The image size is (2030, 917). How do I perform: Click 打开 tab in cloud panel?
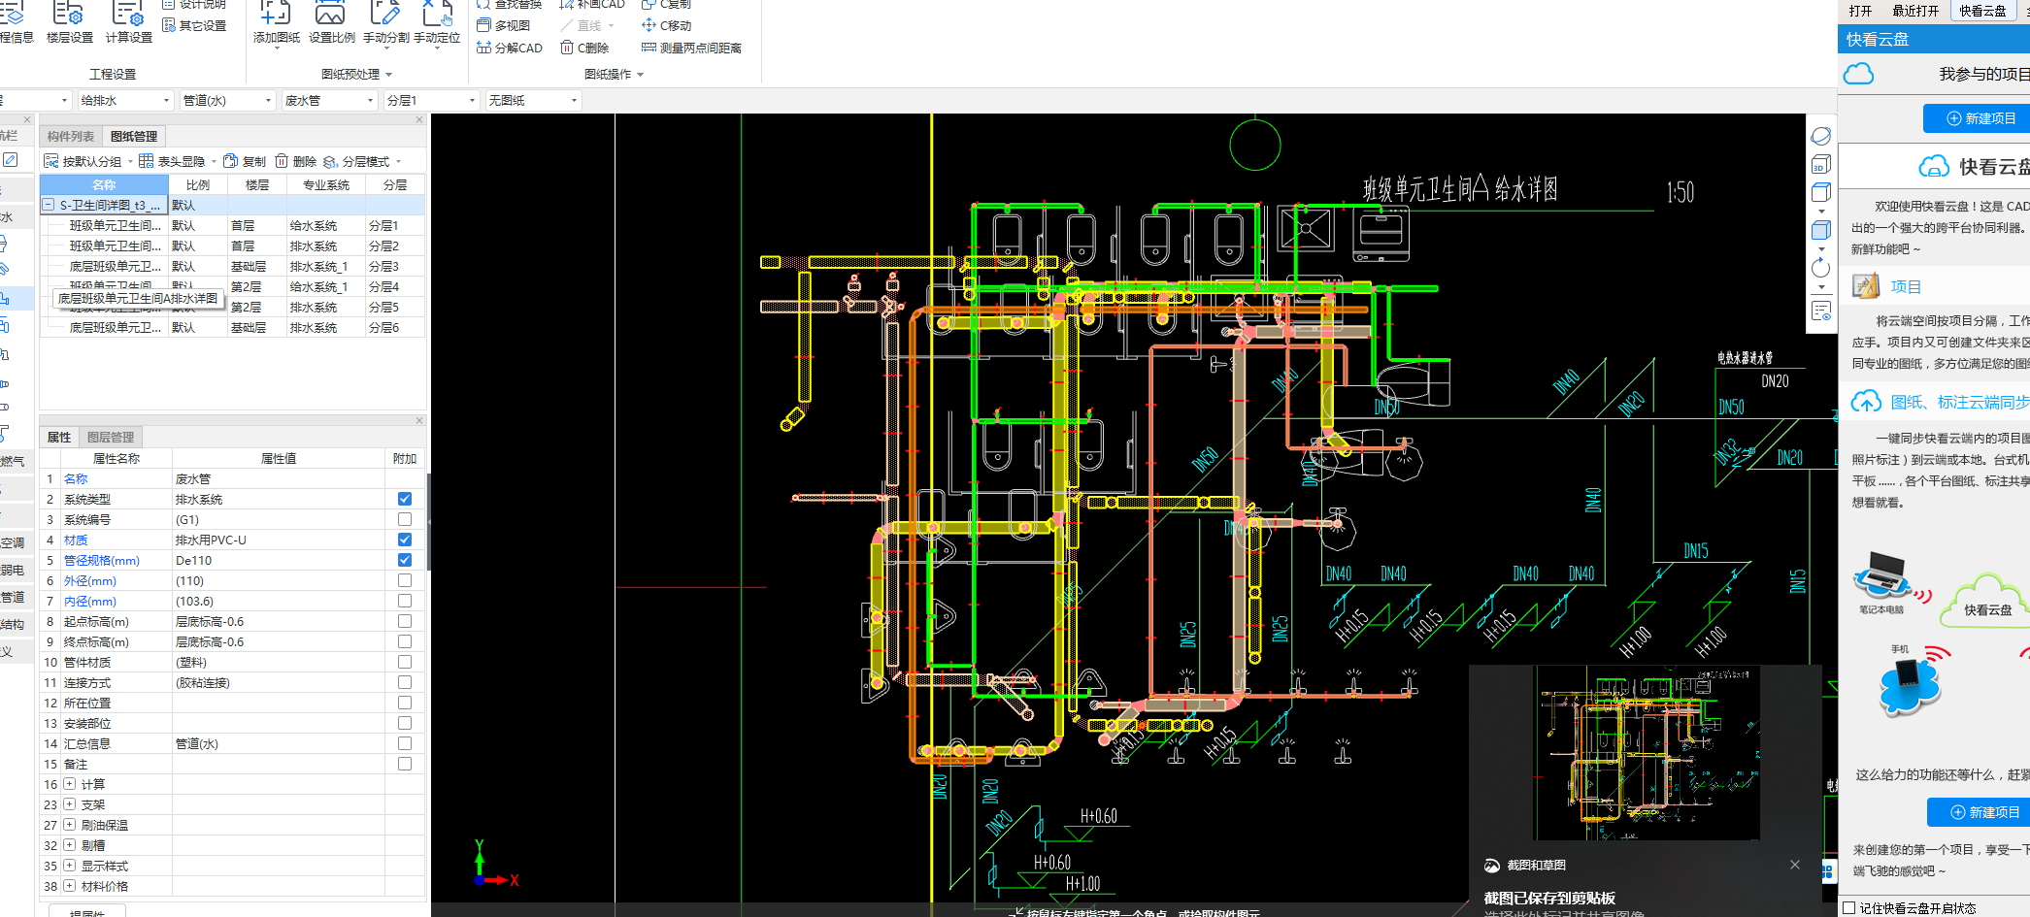tap(1860, 11)
